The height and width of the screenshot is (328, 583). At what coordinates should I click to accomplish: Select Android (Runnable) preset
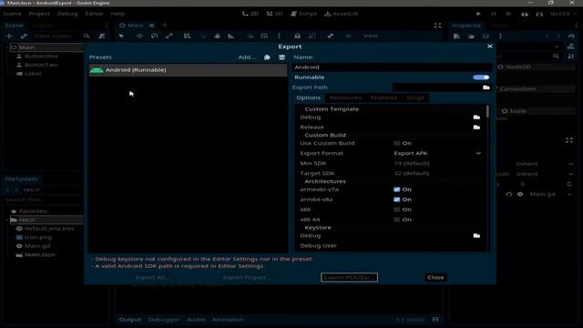188,70
